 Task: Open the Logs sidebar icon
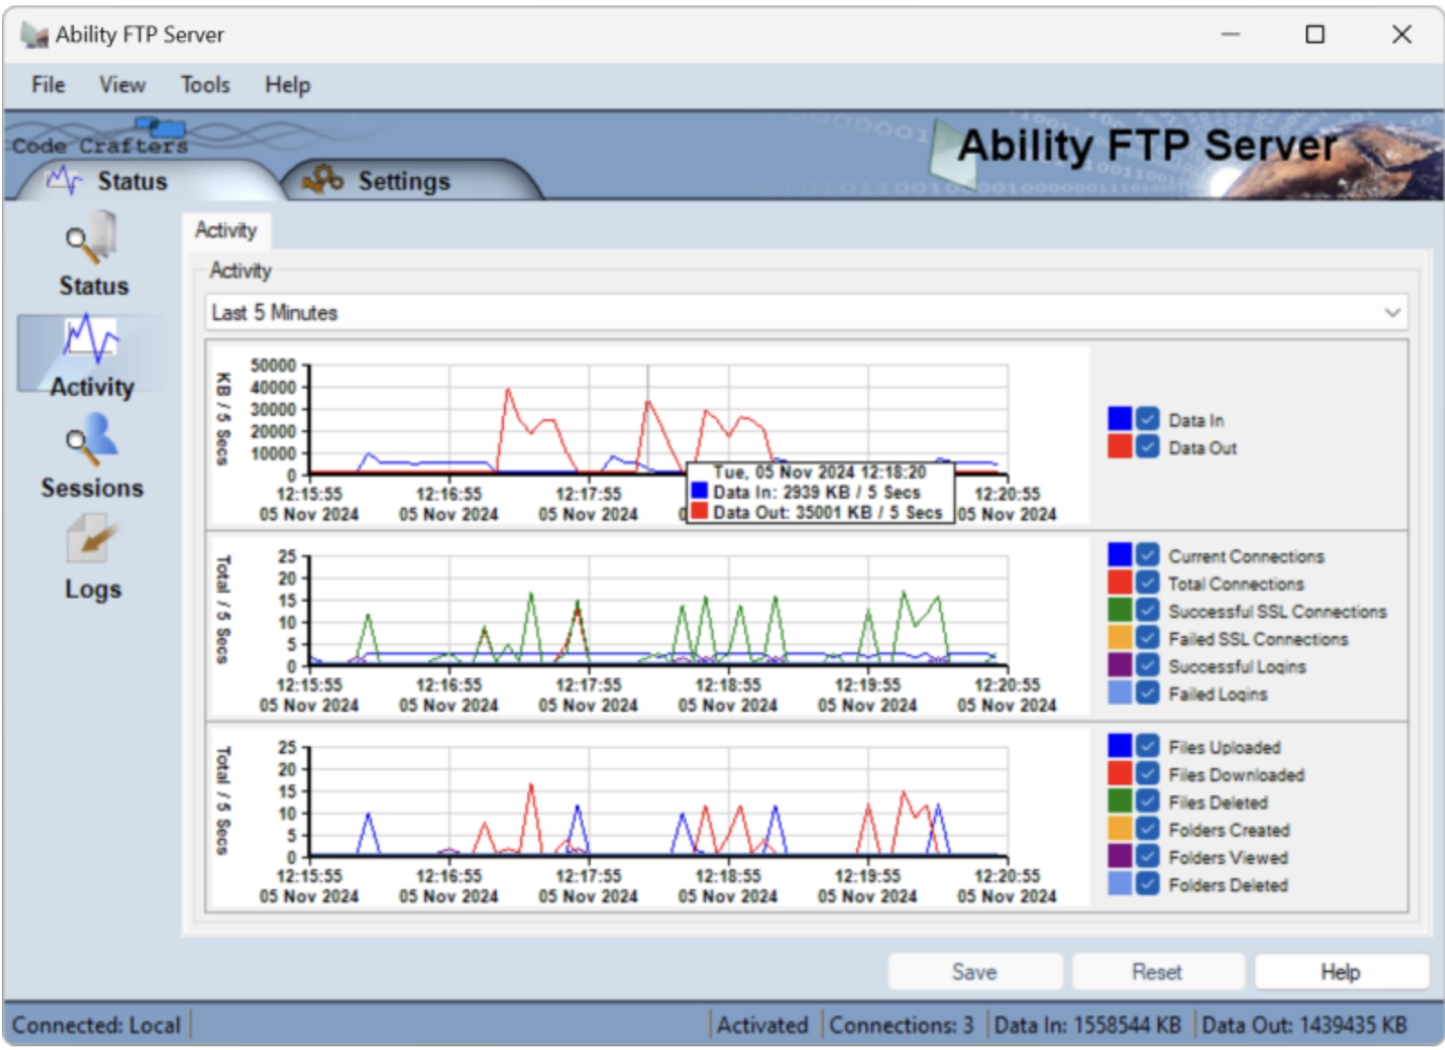point(91,558)
